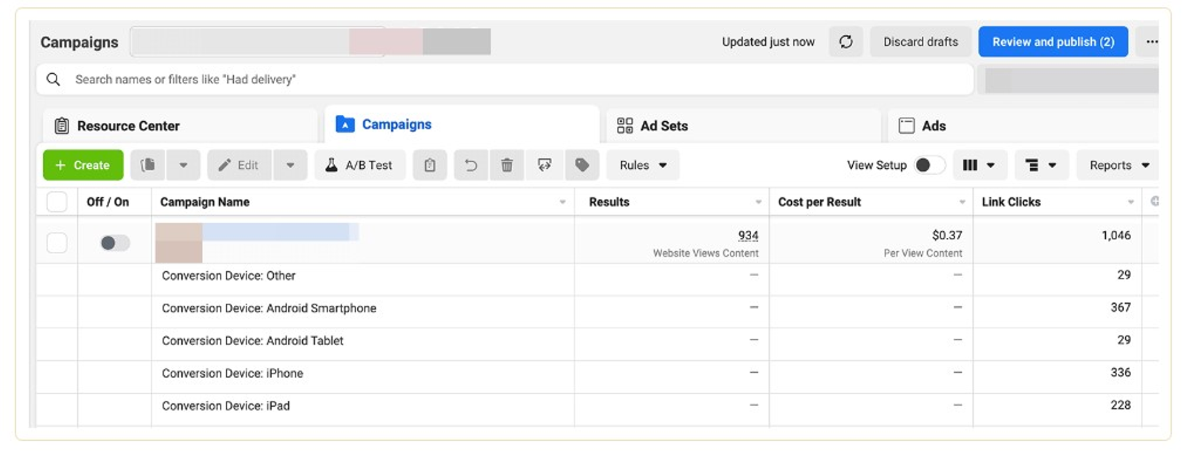Click the undo arrow icon

(471, 165)
